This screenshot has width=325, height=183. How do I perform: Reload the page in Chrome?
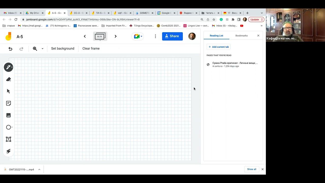[x=16, y=20]
